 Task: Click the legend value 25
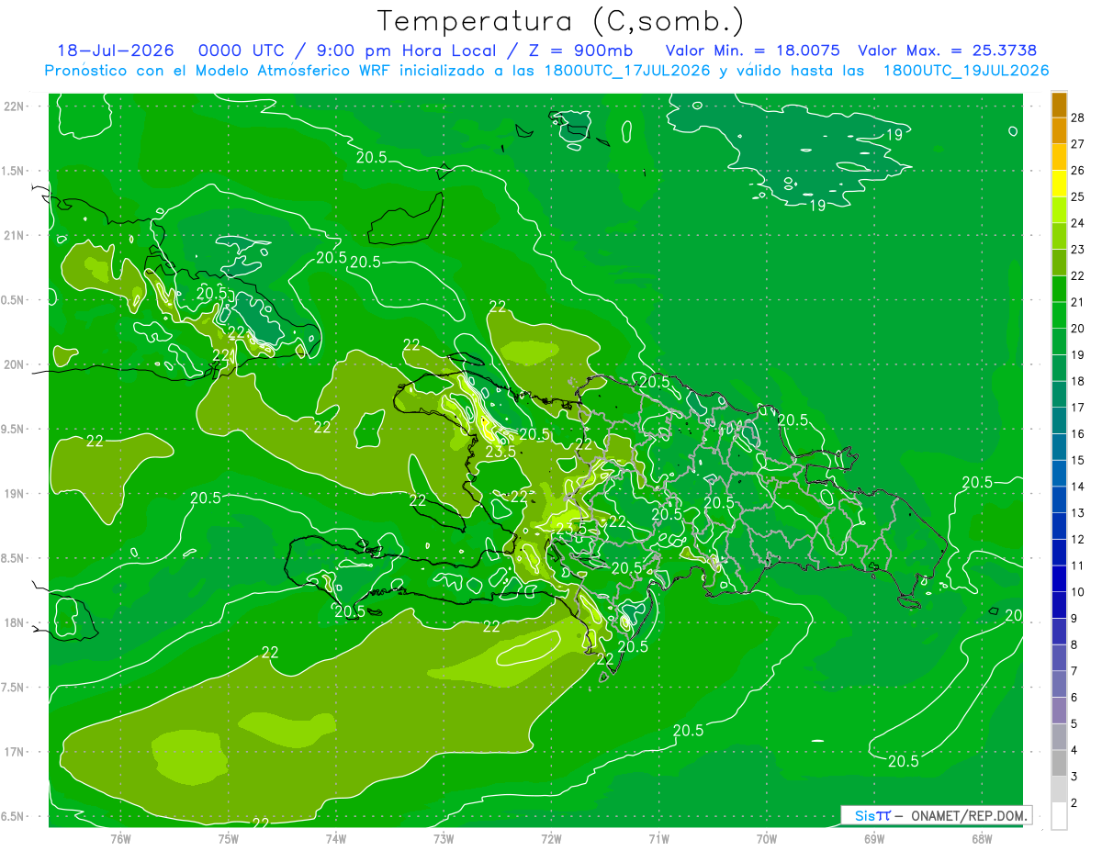1078,196
